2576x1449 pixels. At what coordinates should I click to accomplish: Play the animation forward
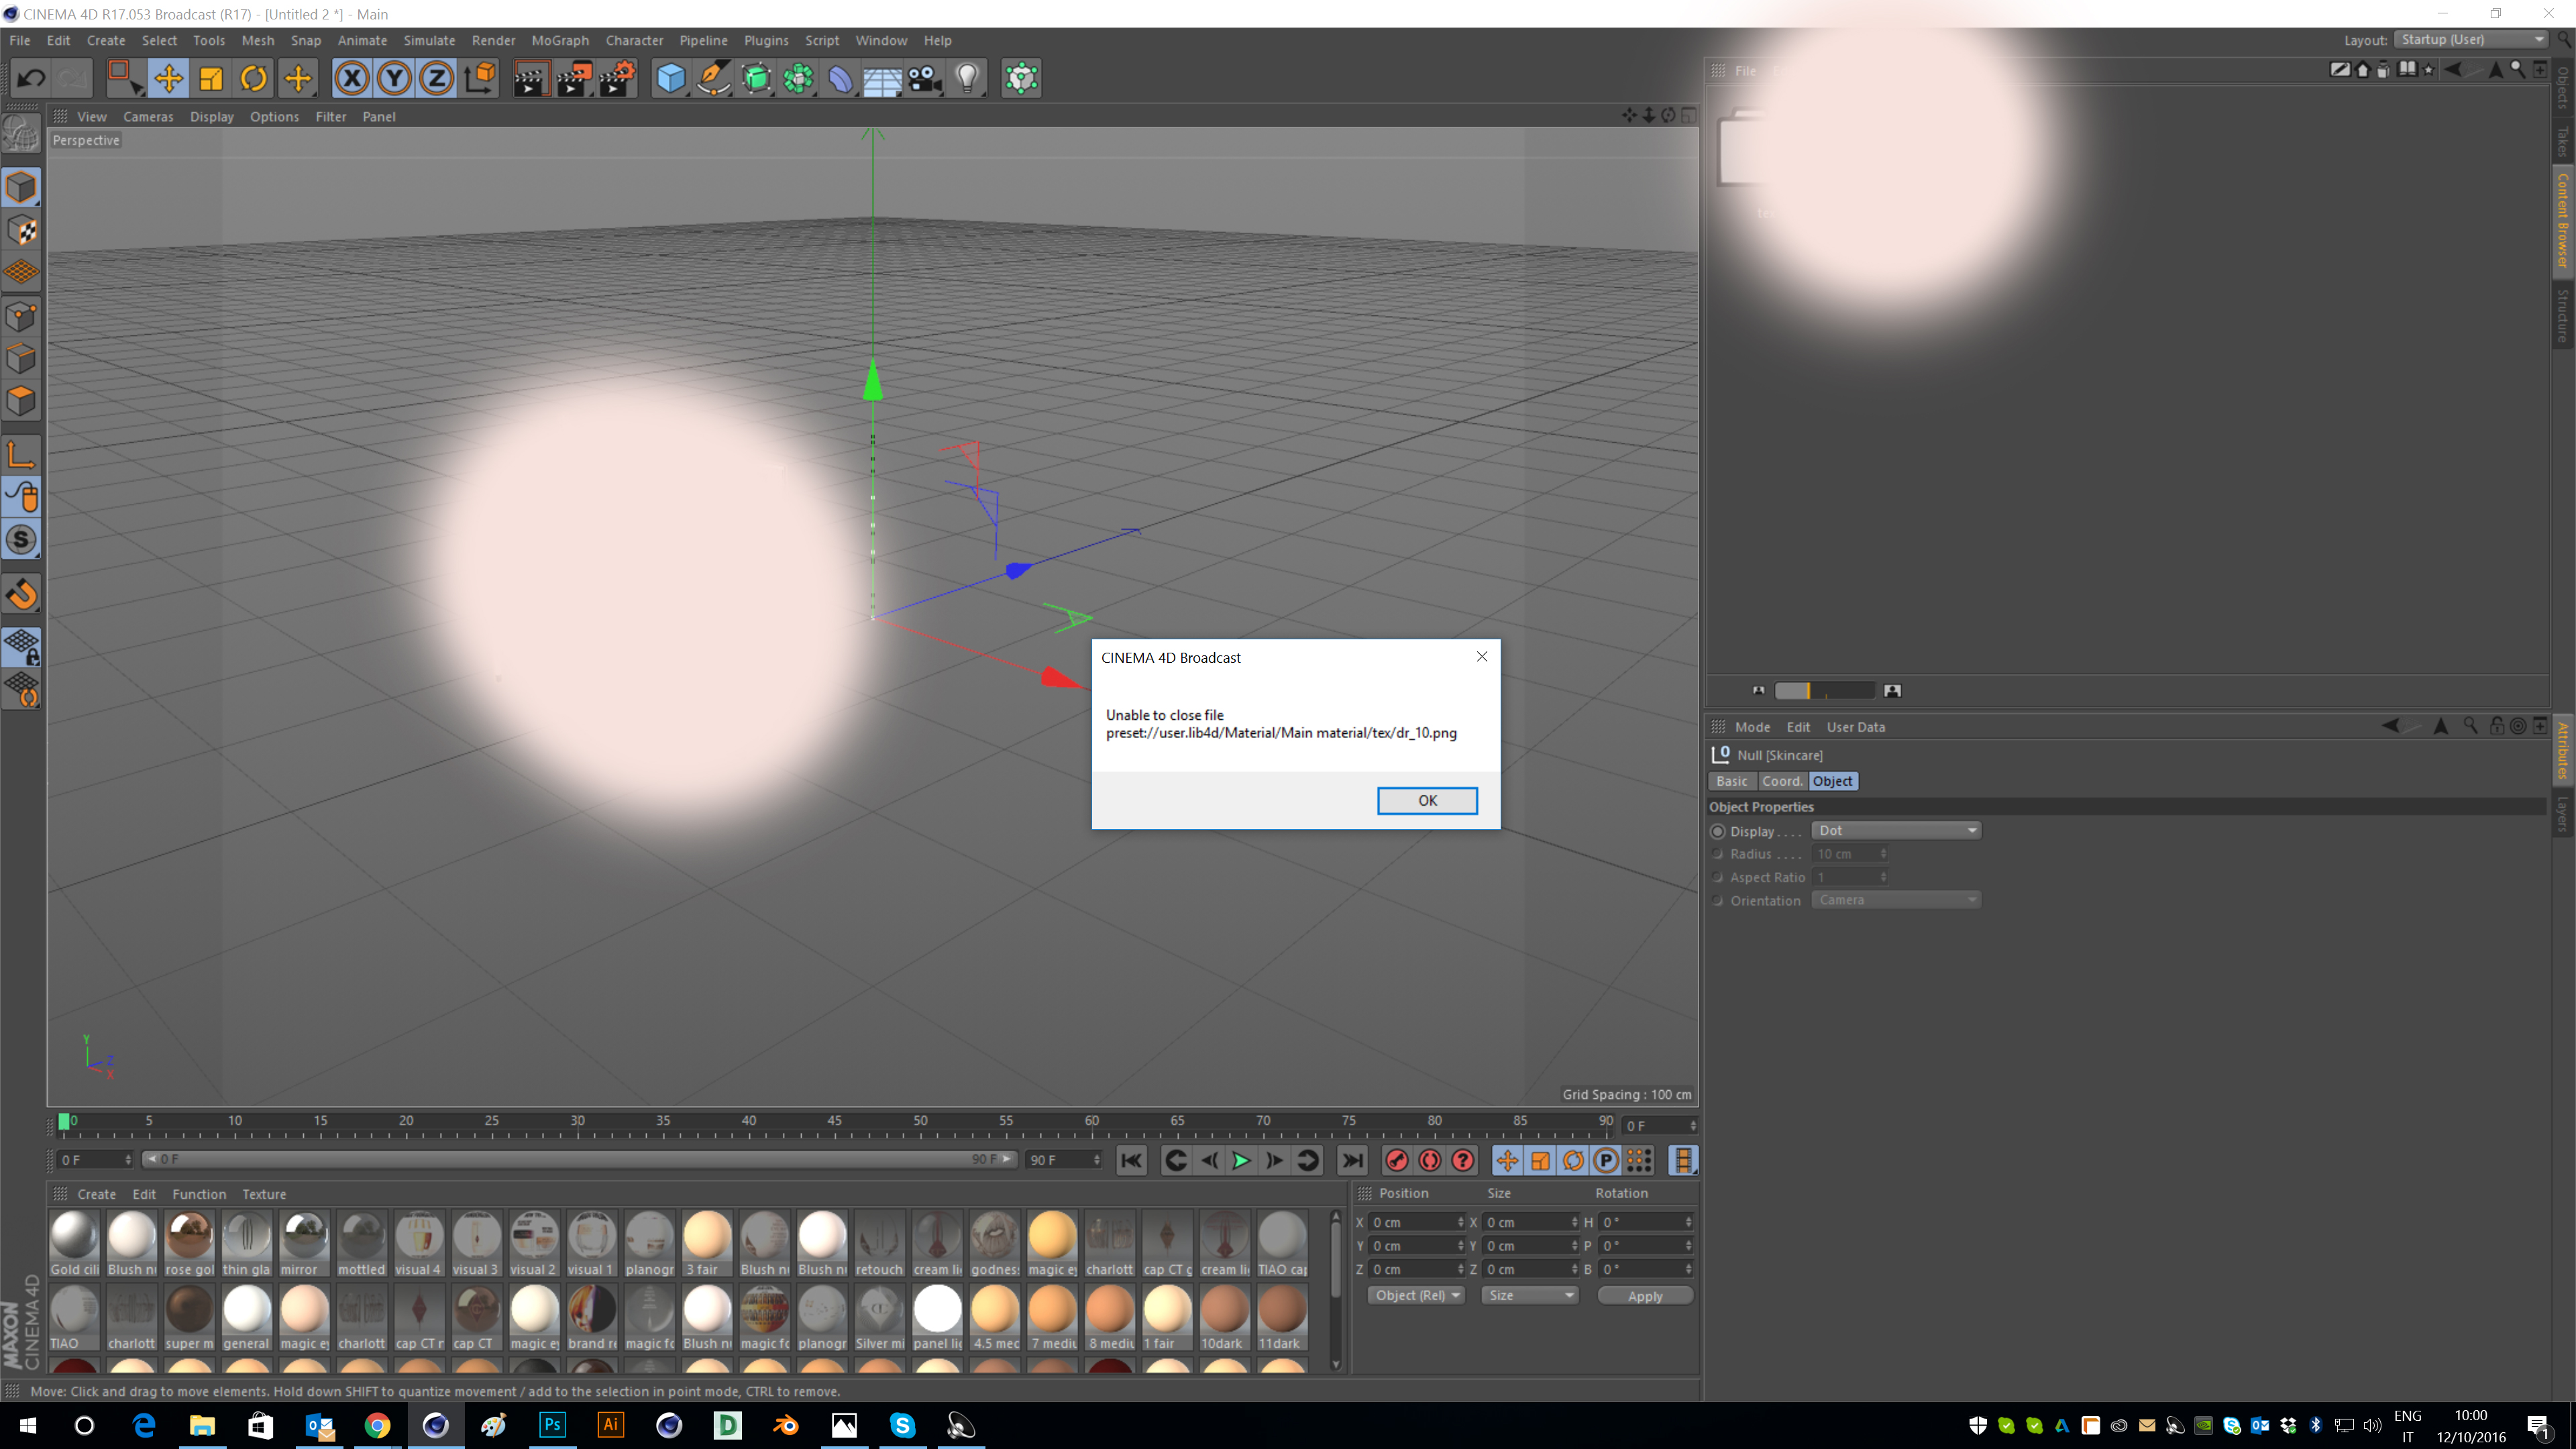(1241, 1160)
